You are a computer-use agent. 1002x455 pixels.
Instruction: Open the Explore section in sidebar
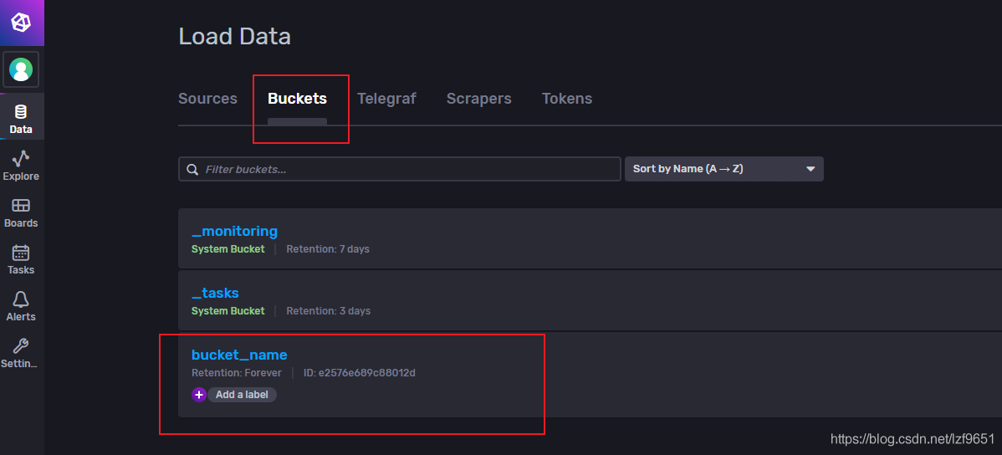tap(21, 166)
